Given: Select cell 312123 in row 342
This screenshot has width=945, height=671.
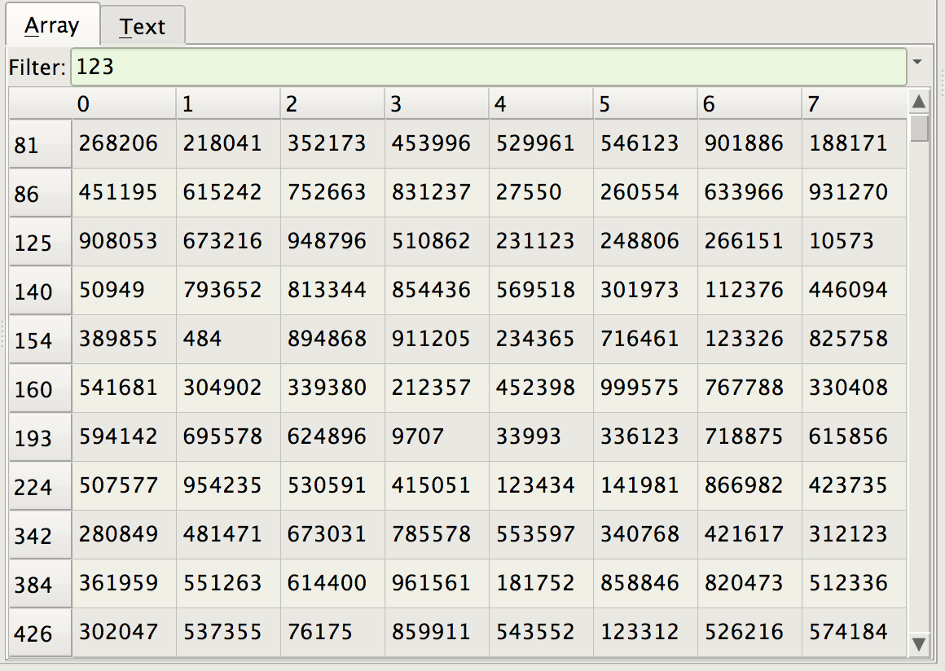Looking at the screenshot, I should (854, 533).
